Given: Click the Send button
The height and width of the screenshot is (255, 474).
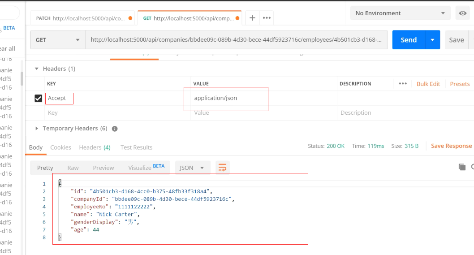Looking at the screenshot, I should tap(408, 40).
